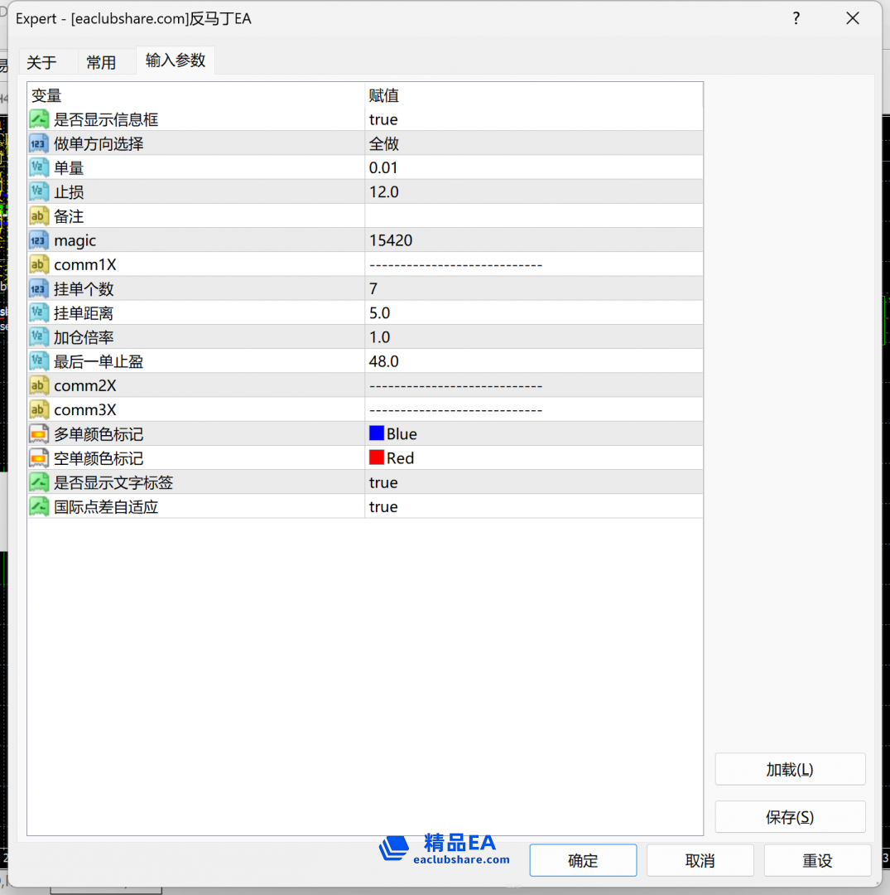Viewport: 890px width, 895px height.
Task: Toggle the 是否显示文字标签 true value
Action: coord(383,482)
